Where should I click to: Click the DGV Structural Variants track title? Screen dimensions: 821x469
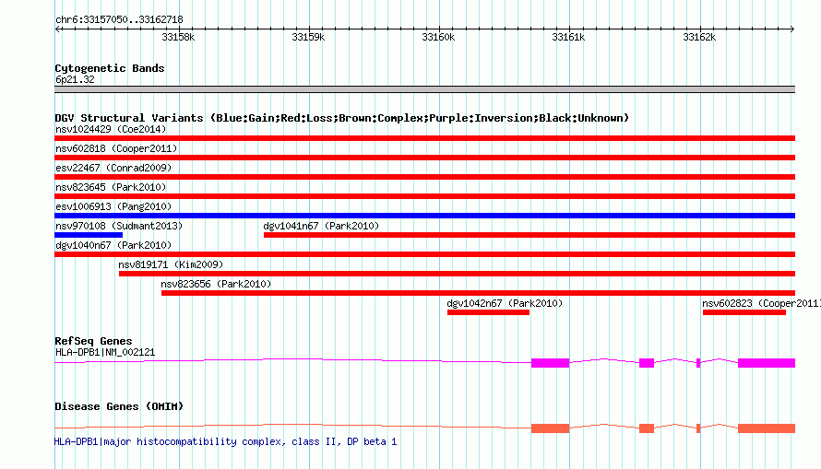tap(341, 118)
